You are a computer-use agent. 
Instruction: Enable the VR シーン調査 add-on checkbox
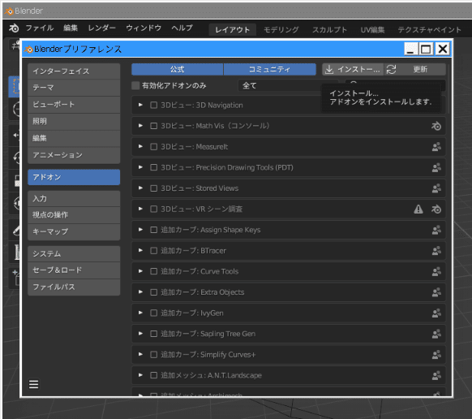(x=154, y=209)
